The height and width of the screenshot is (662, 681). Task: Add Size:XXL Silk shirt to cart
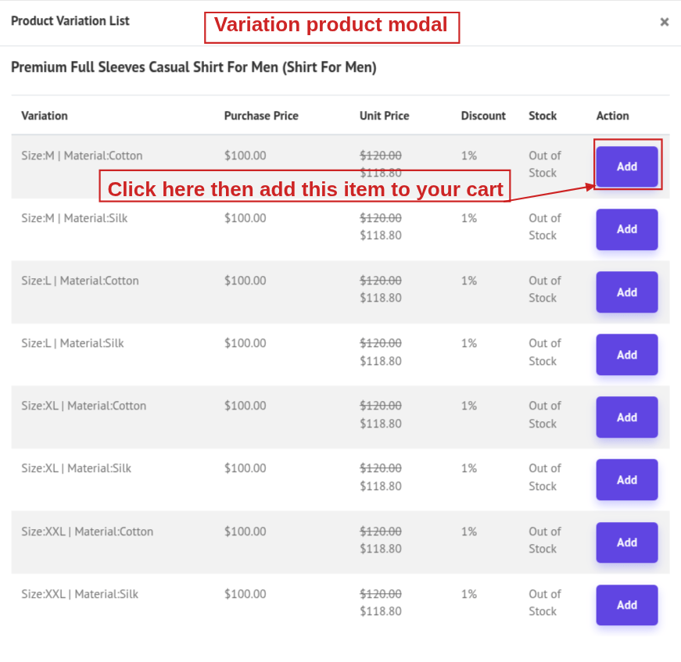coord(626,605)
